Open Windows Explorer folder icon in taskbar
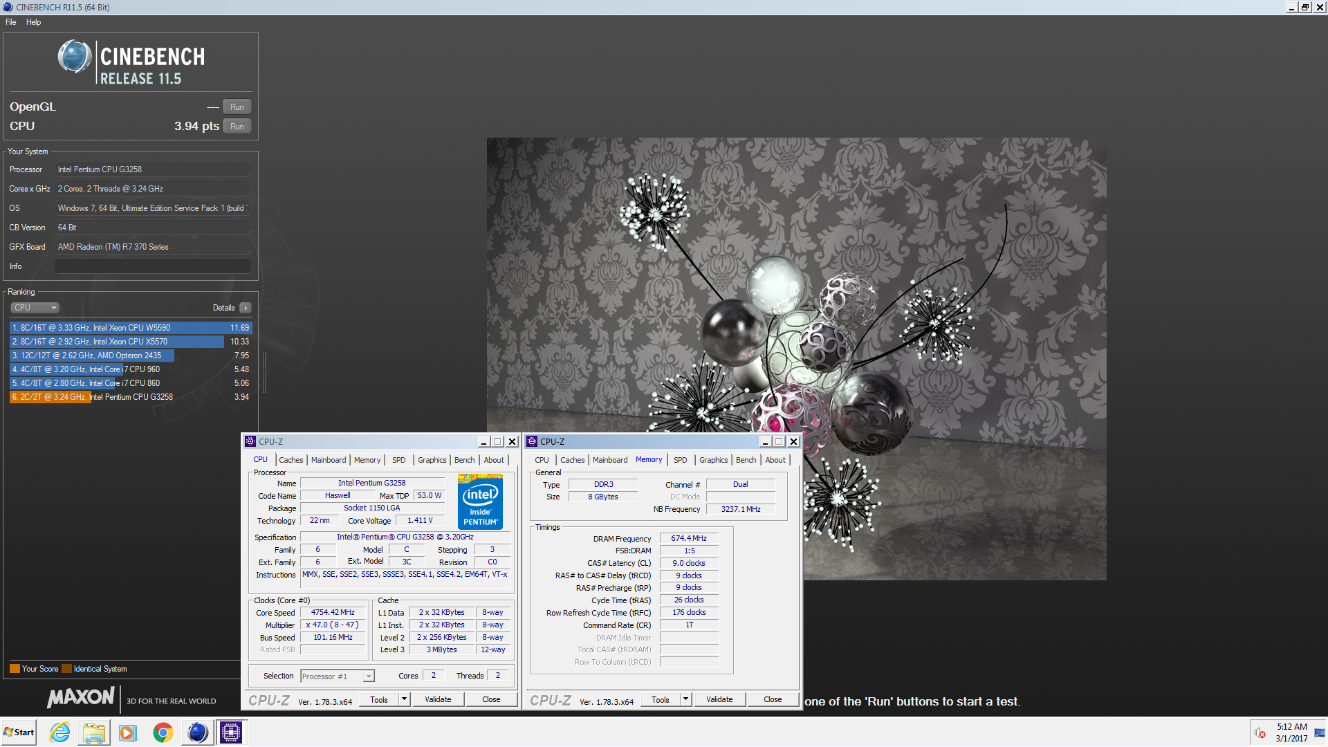1328x747 pixels. (93, 732)
